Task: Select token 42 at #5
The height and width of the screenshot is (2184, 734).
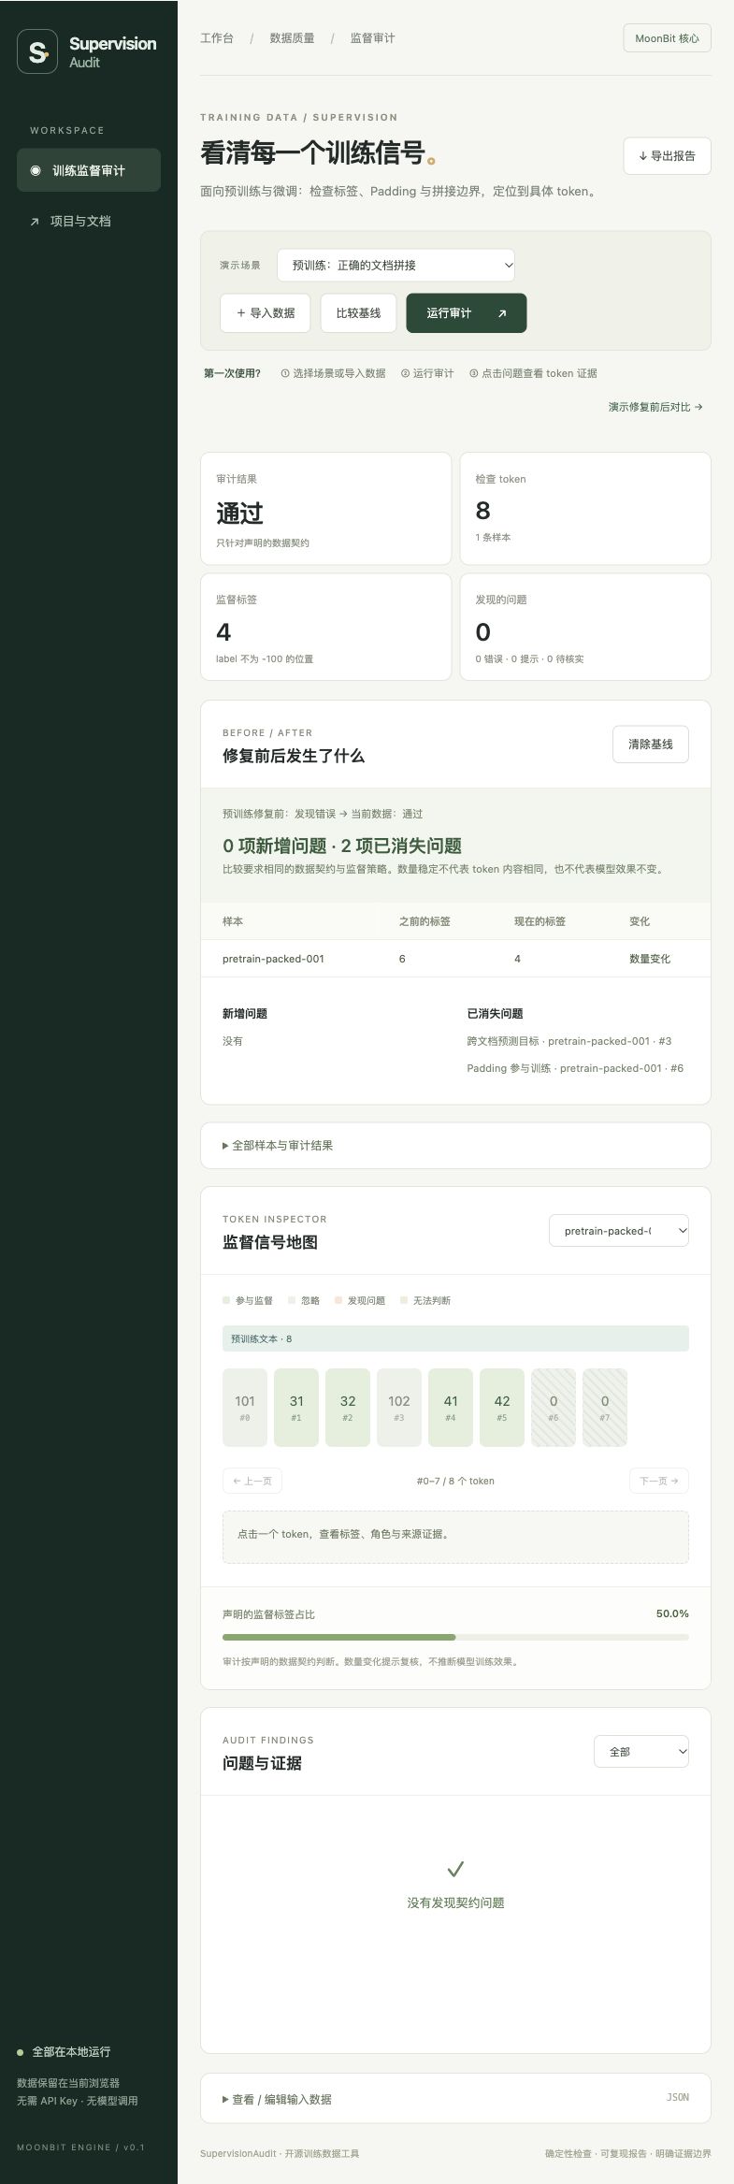Action: point(502,1408)
